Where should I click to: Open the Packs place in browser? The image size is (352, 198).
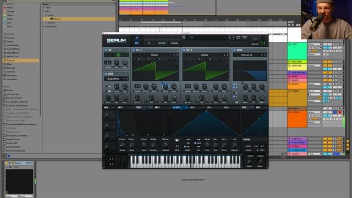pyautogui.click(x=10, y=90)
